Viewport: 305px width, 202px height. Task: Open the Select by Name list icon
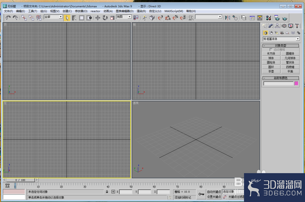click(x=74, y=18)
